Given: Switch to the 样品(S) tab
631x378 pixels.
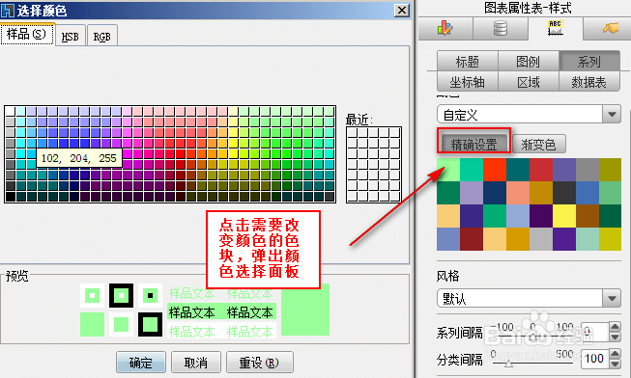Looking at the screenshot, I should 27,34.
